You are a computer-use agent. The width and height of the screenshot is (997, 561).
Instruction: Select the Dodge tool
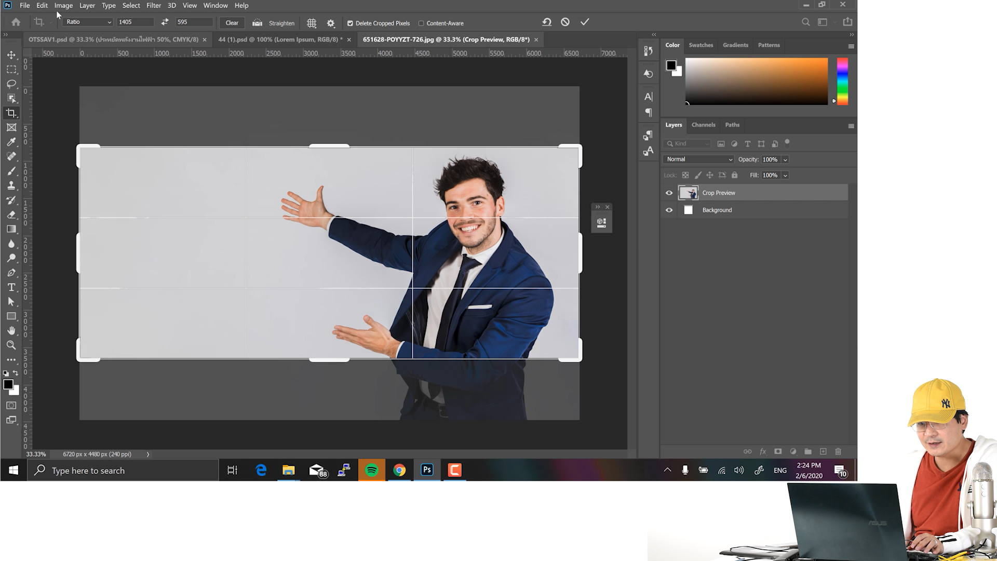(x=11, y=258)
